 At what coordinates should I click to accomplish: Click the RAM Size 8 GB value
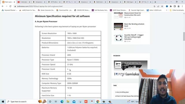pos(69,74)
